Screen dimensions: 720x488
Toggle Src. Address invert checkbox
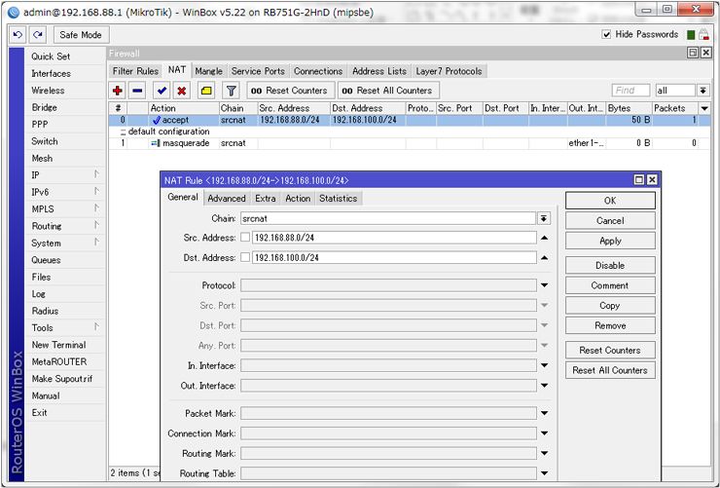pyautogui.click(x=245, y=238)
